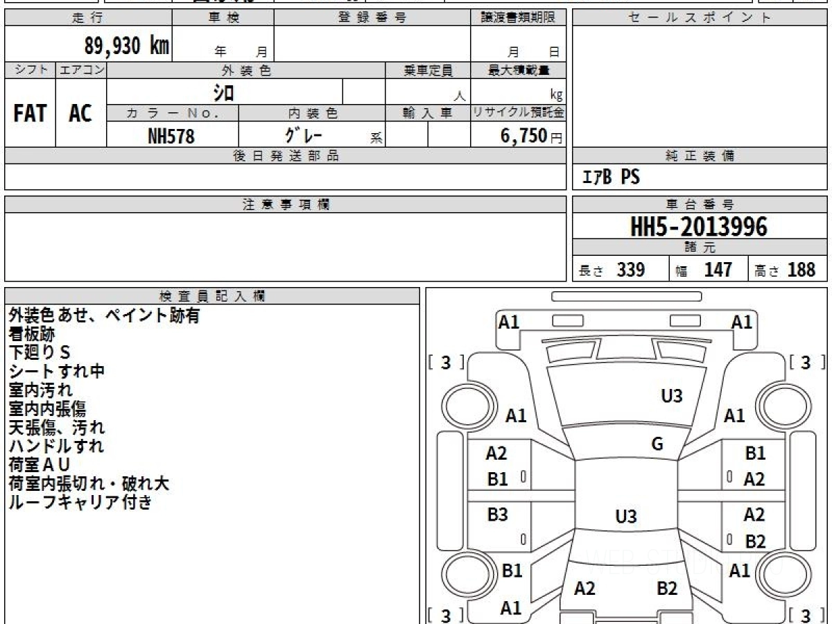
Task: Click the AC air conditioner cell
Action: click(x=80, y=114)
